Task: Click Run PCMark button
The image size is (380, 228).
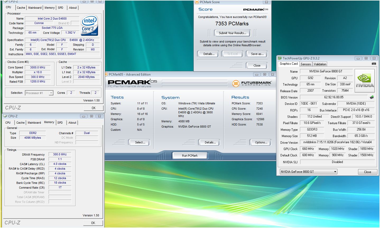Action: coord(190,156)
